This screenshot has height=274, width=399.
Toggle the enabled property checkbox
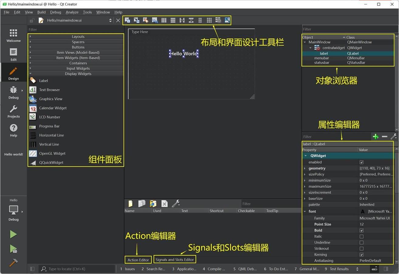(x=361, y=162)
